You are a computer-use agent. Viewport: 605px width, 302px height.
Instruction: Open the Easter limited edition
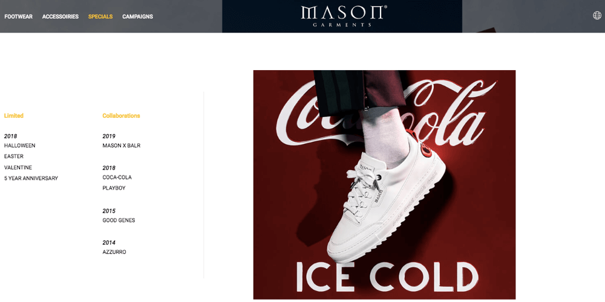pos(14,156)
